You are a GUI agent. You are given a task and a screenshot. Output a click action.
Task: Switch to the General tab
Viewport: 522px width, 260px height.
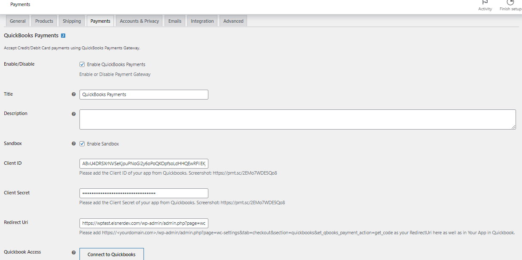(18, 21)
